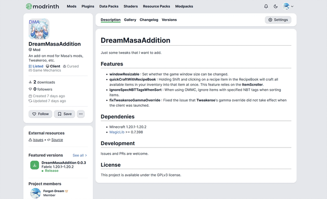The image size is (327, 199).
Task: Switch to the Changelog tab
Action: (149, 20)
